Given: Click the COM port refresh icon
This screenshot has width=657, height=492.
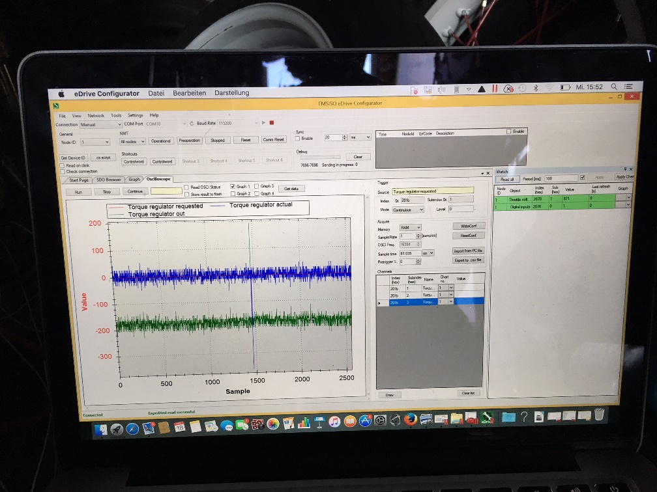Looking at the screenshot, I should [191, 123].
